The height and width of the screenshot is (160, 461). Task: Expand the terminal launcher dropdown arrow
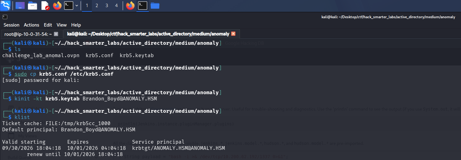[76, 6]
